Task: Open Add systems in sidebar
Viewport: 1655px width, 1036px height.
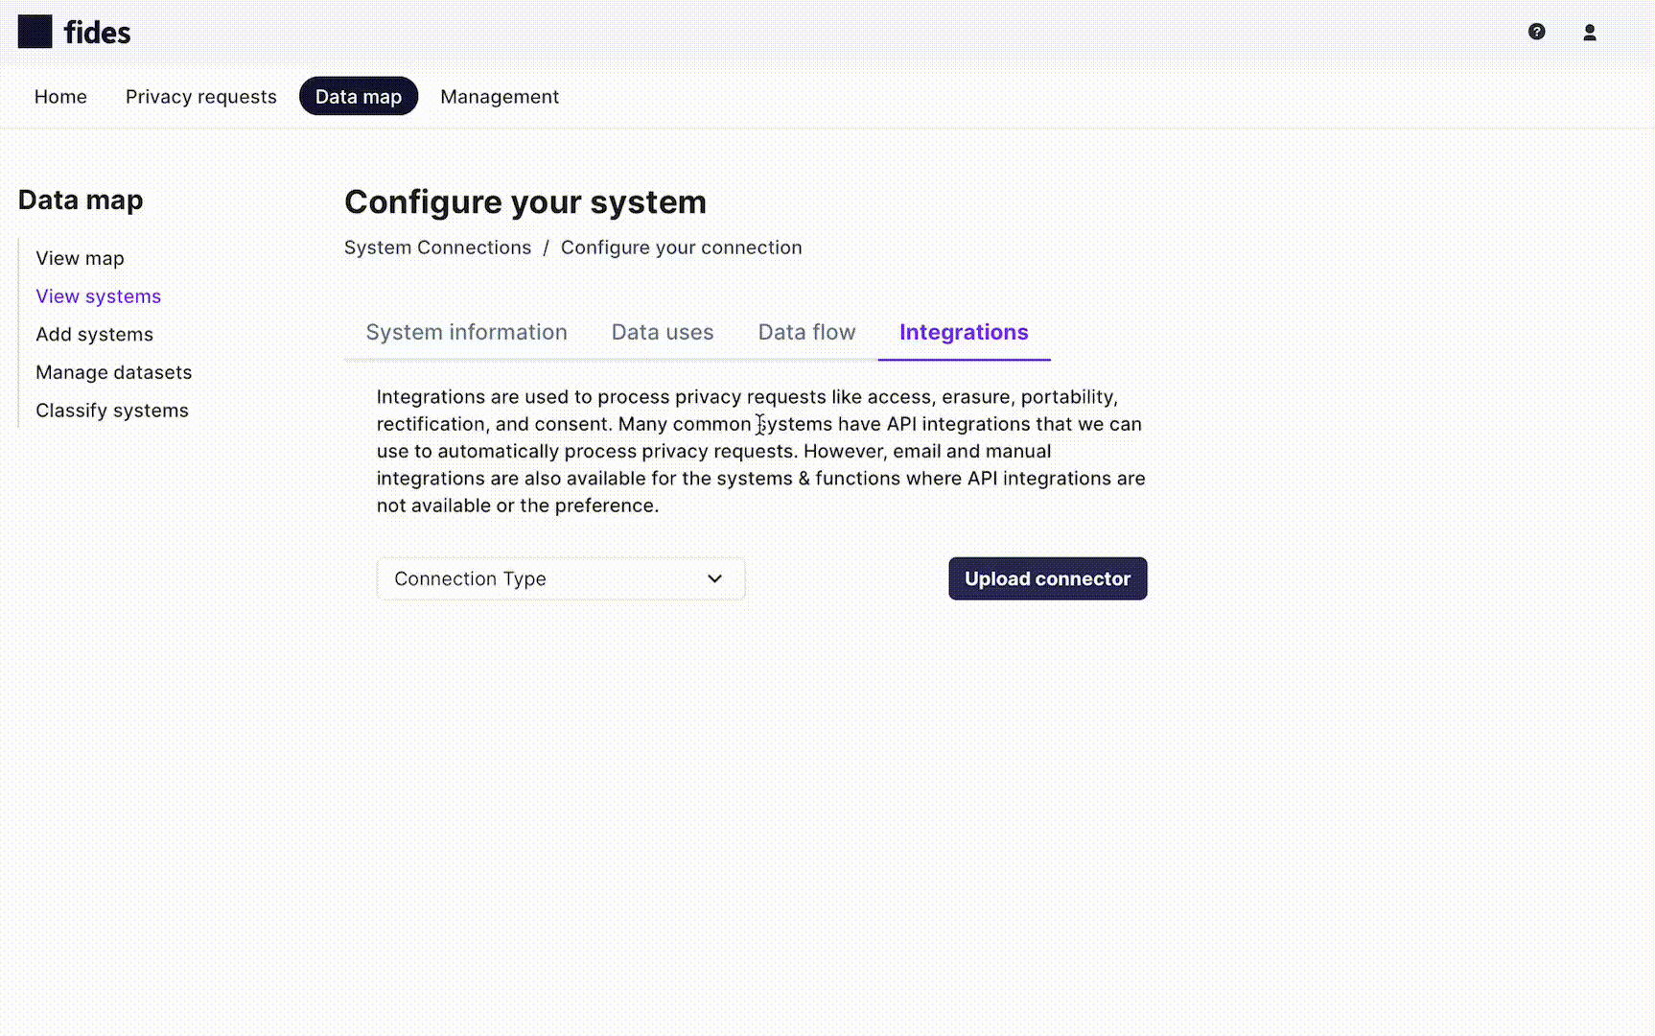Action: [94, 334]
